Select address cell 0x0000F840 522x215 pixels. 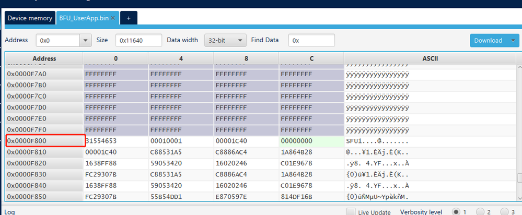coord(44,185)
